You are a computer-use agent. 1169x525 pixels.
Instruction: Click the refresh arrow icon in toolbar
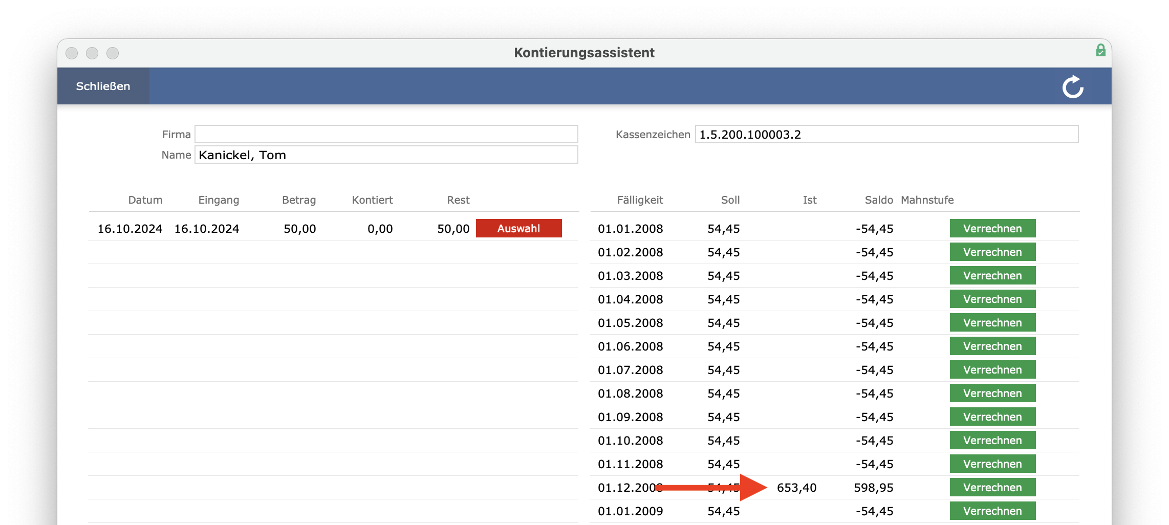coord(1073,86)
